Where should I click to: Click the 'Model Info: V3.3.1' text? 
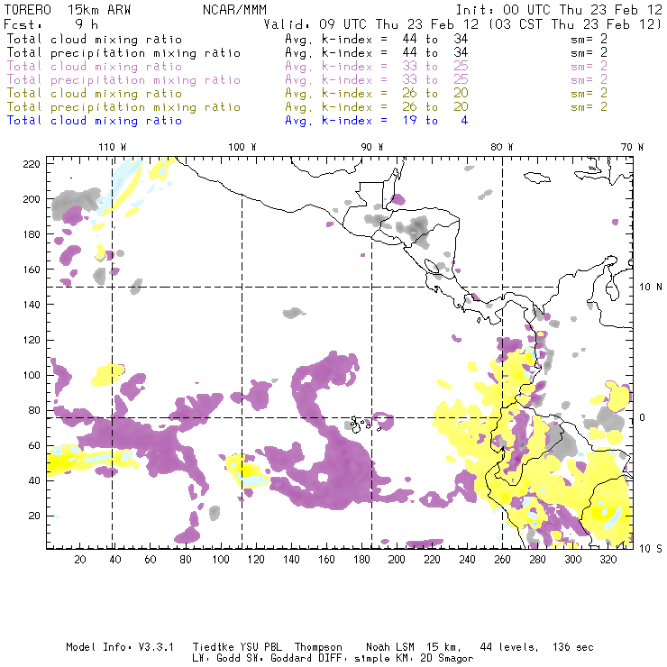point(120,647)
